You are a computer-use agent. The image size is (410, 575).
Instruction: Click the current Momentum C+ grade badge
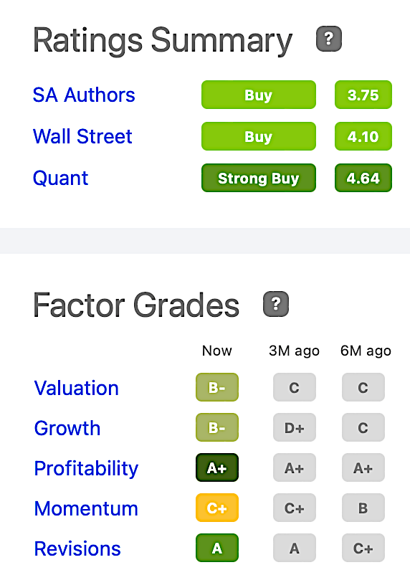tap(217, 508)
